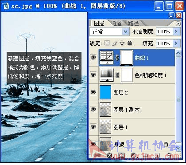Viewport: 186px width, 165px height.
Task: Click the lock all padlock icon
Action: coord(130,43)
